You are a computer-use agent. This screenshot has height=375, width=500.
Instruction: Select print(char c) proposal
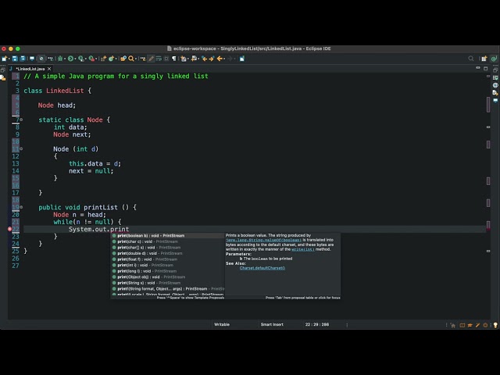pyautogui.click(x=167, y=241)
